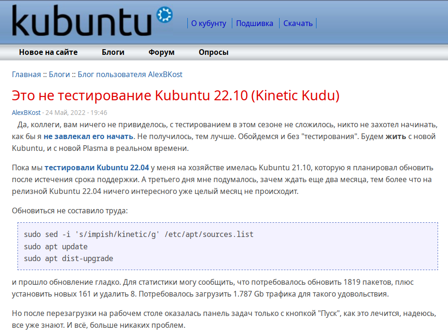Open the Форум section
Screen dimensions: 448x333
point(162,53)
